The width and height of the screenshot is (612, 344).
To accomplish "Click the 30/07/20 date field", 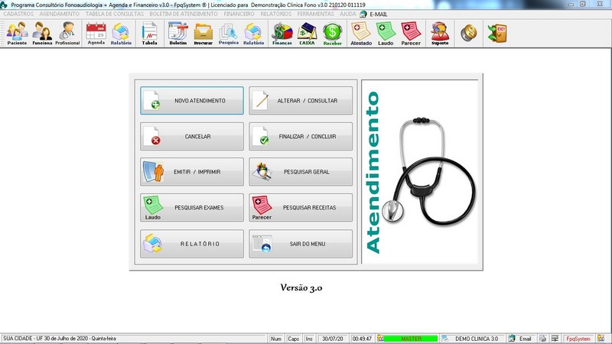I will (333, 339).
